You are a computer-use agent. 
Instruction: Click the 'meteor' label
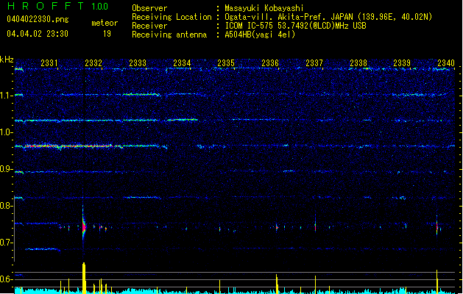click(105, 23)
